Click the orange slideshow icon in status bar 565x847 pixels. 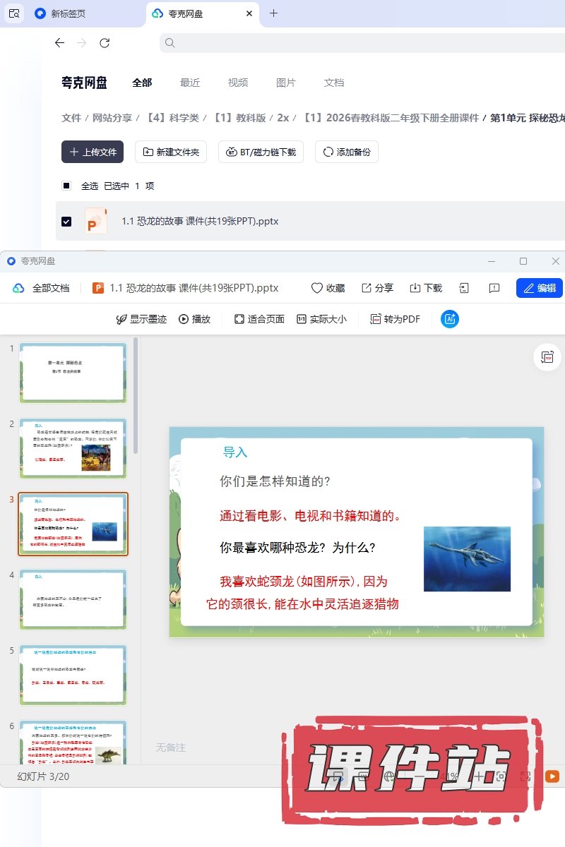click(x=552, y=776)
